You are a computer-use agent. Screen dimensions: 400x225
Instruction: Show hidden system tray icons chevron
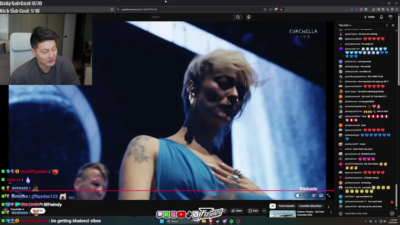coord(366,221)
